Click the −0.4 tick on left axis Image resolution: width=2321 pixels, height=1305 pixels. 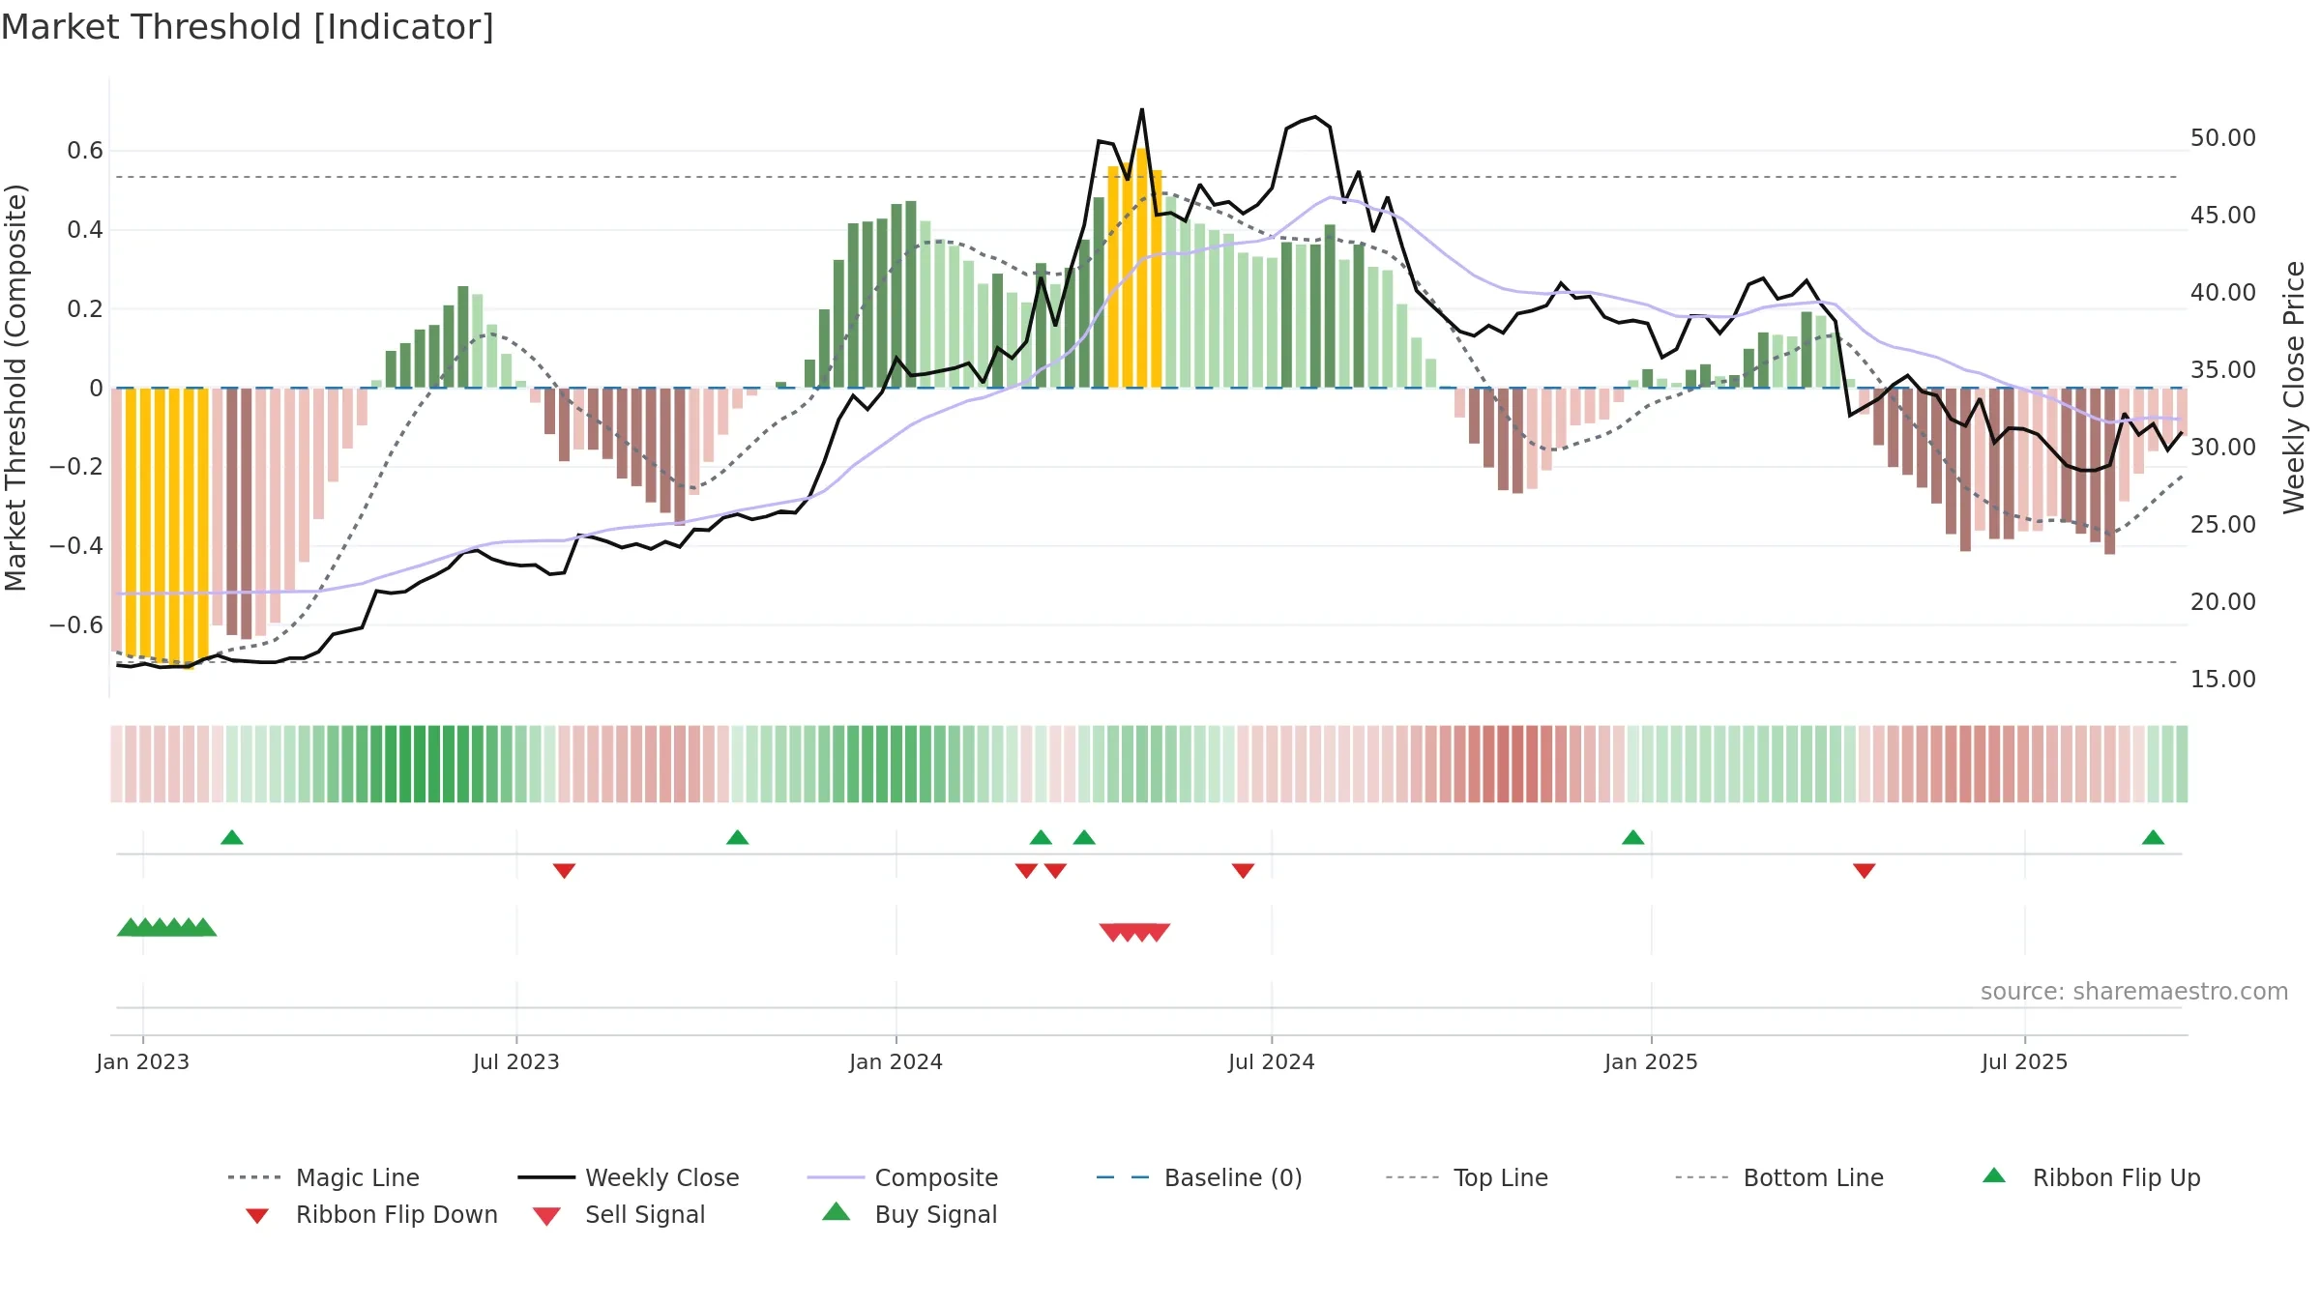pyautogui.click(x=76, y=546)
